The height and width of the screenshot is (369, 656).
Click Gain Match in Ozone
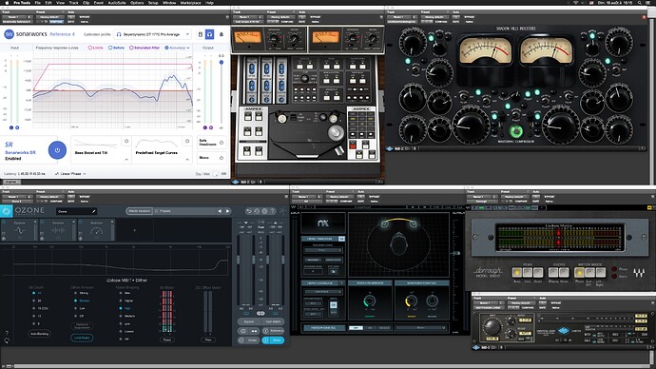273,321
